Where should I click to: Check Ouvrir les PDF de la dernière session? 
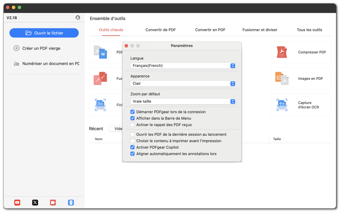coord(132,134)
